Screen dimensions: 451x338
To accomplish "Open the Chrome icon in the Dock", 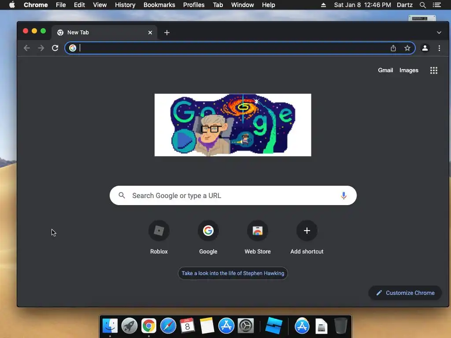I will [149, 326].
